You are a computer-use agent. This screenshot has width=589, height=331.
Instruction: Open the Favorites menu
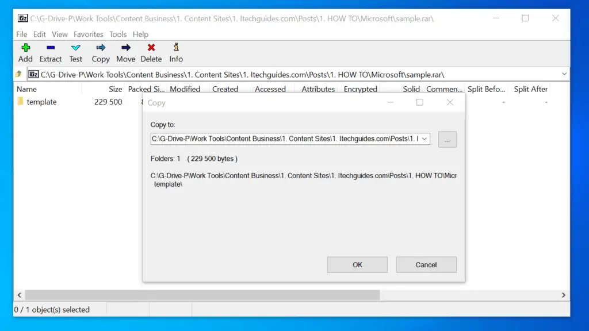89,34
